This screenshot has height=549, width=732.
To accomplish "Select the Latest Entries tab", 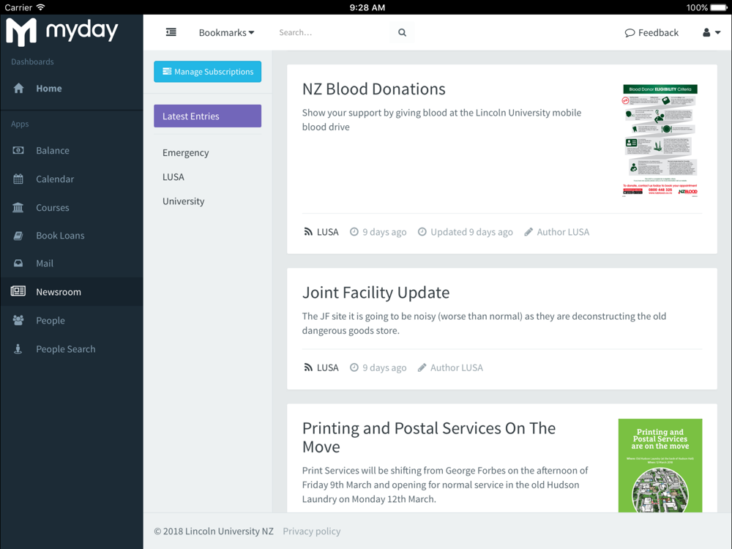I will 208,116.
